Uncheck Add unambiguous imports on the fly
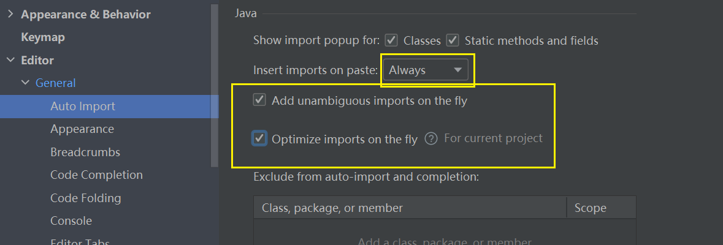 click(x=259, y=100)
